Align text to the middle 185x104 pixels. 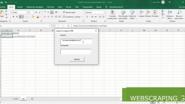click(x=48, y=12)
